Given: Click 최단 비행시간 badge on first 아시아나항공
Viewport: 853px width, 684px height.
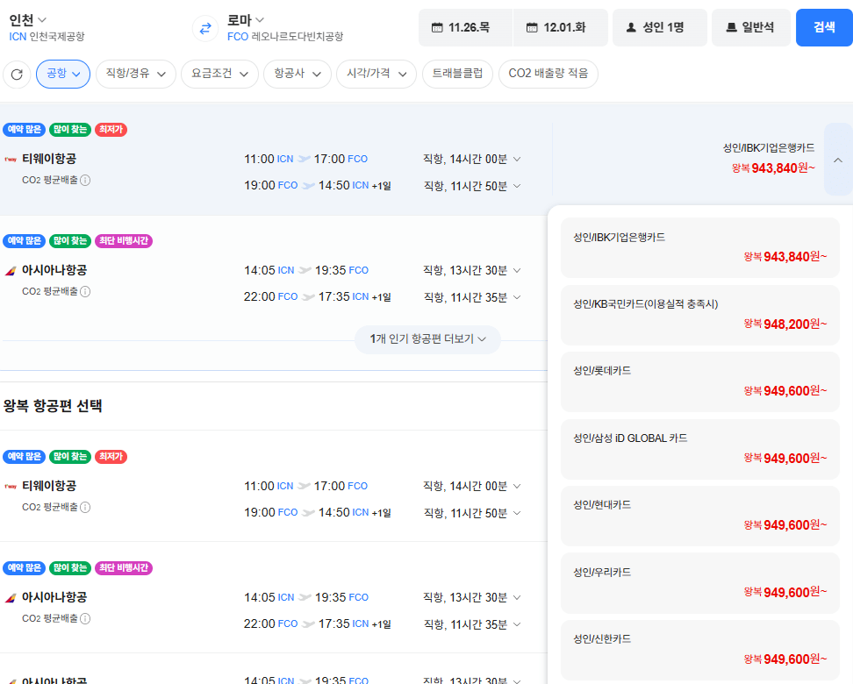Looking at the screenshot, I should [x=124, y=241].
